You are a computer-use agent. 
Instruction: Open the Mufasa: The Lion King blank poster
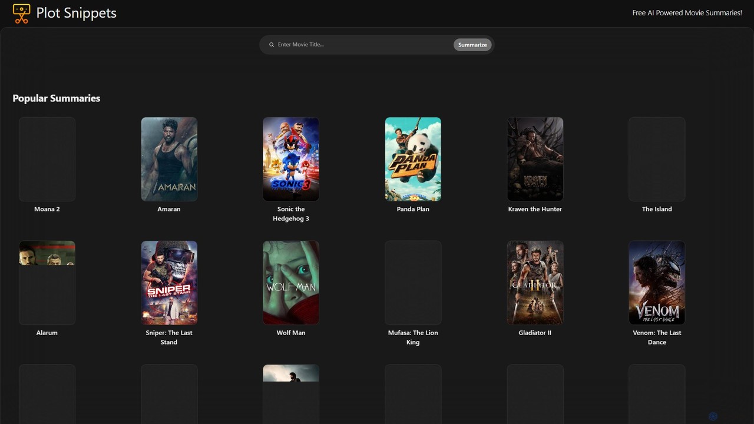coord(413,283)
